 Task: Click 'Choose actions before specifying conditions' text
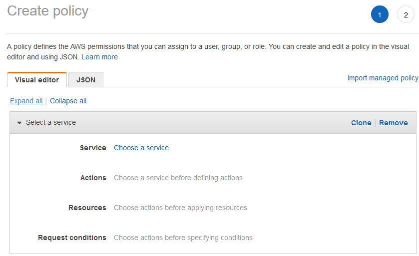[183, 238]
